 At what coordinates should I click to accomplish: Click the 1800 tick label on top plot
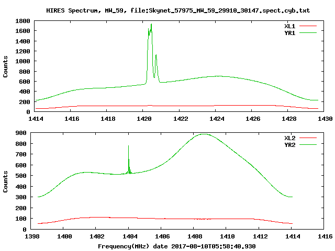[23, 21]
